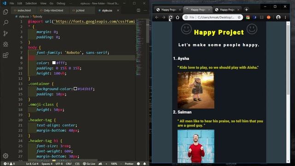This screenshot has height=166, width=295.
Task: Open the Go menu
Action: pyautogui.click(x=51, y=3)
